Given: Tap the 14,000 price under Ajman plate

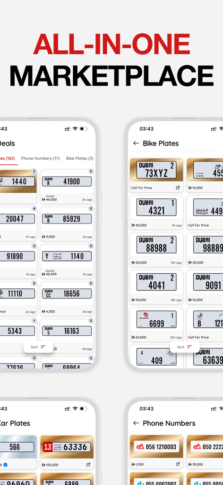Looking at the screenshot, I should click(196, 188).
